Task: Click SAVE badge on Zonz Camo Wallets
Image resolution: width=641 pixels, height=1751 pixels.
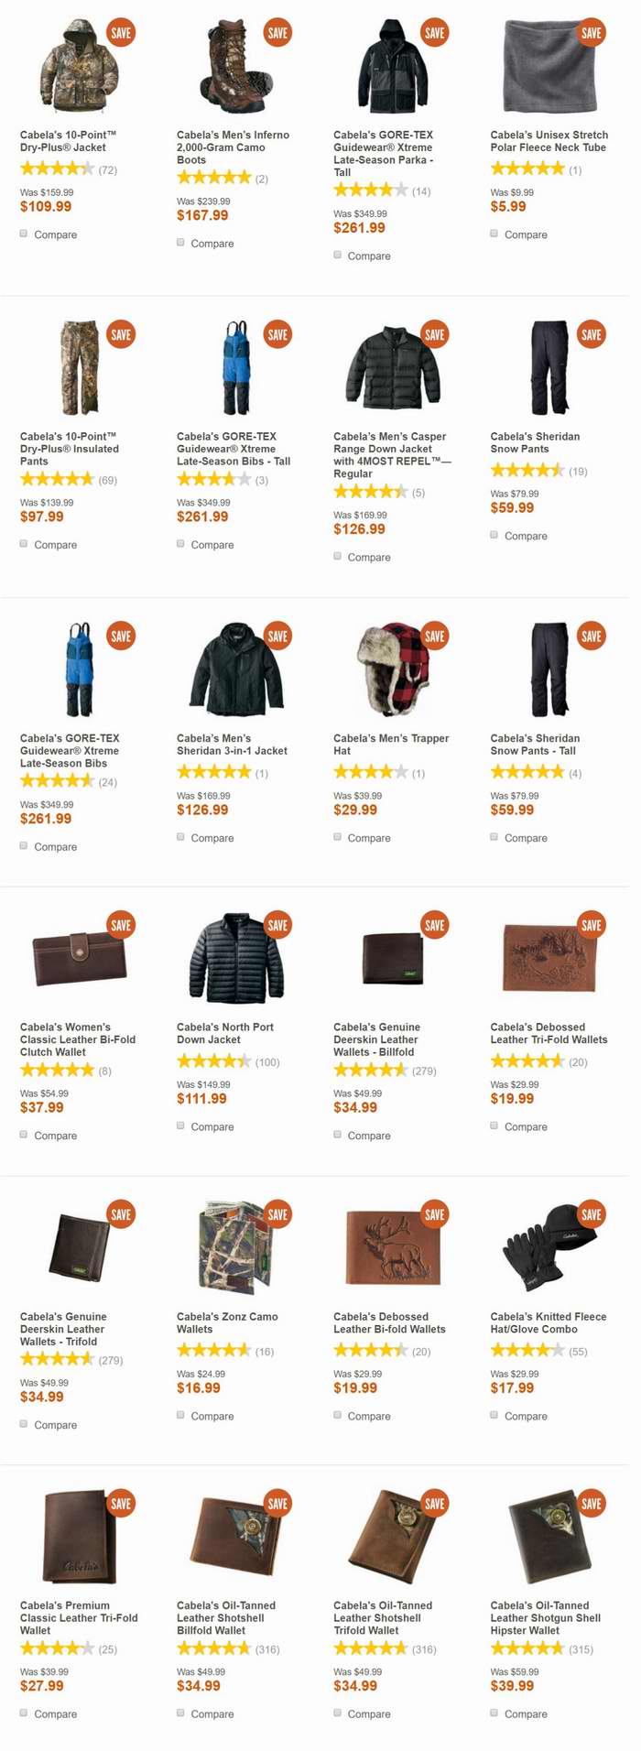Action: tap(277, 1214)
